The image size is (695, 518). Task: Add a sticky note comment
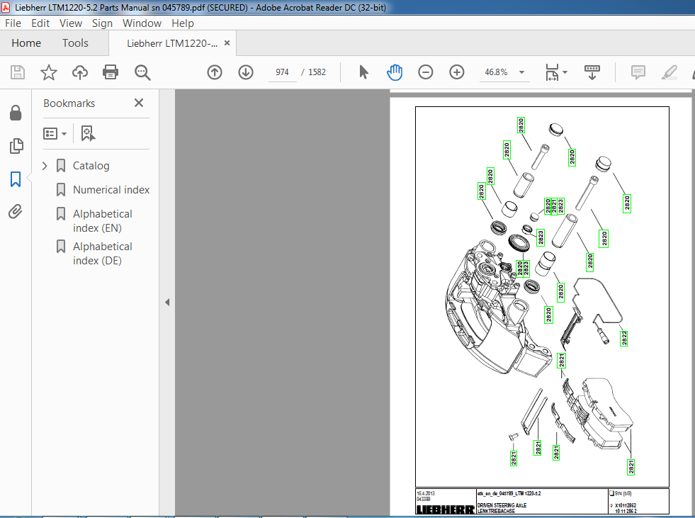[638, 72]
